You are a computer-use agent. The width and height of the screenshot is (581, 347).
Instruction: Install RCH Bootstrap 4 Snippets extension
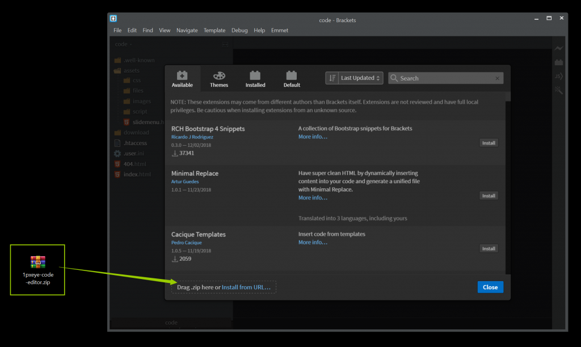click(x=489, y=143)
